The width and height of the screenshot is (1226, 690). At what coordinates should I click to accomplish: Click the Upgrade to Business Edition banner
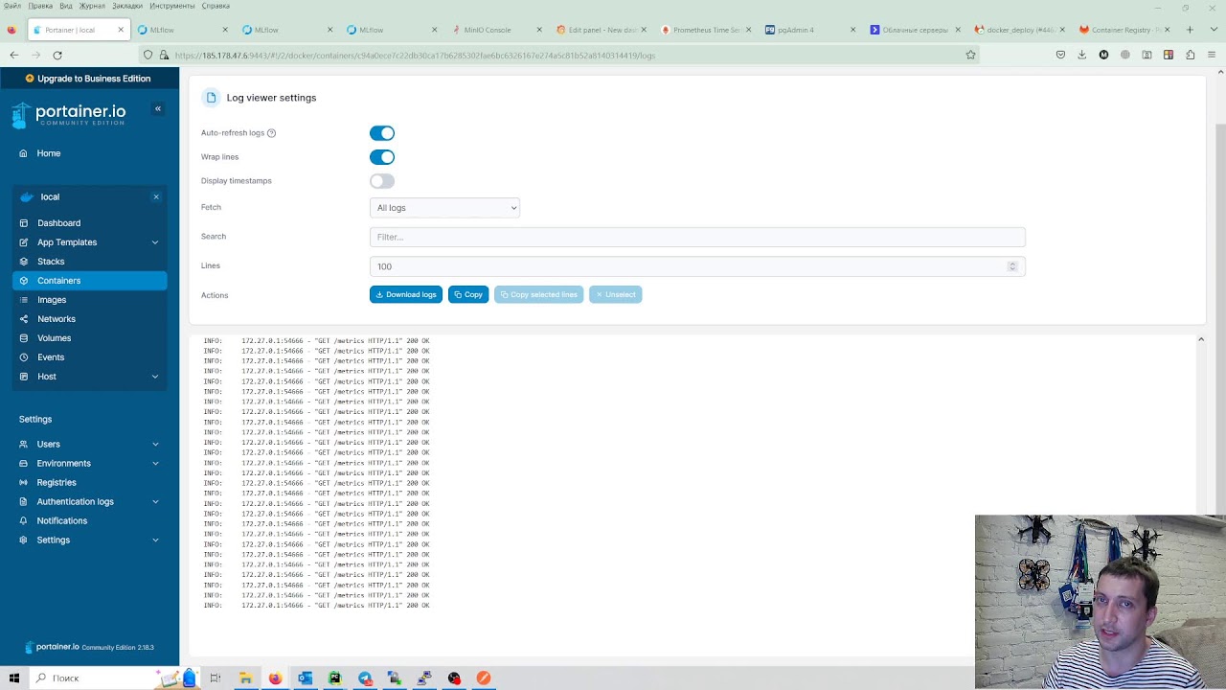tap(89, 79)
